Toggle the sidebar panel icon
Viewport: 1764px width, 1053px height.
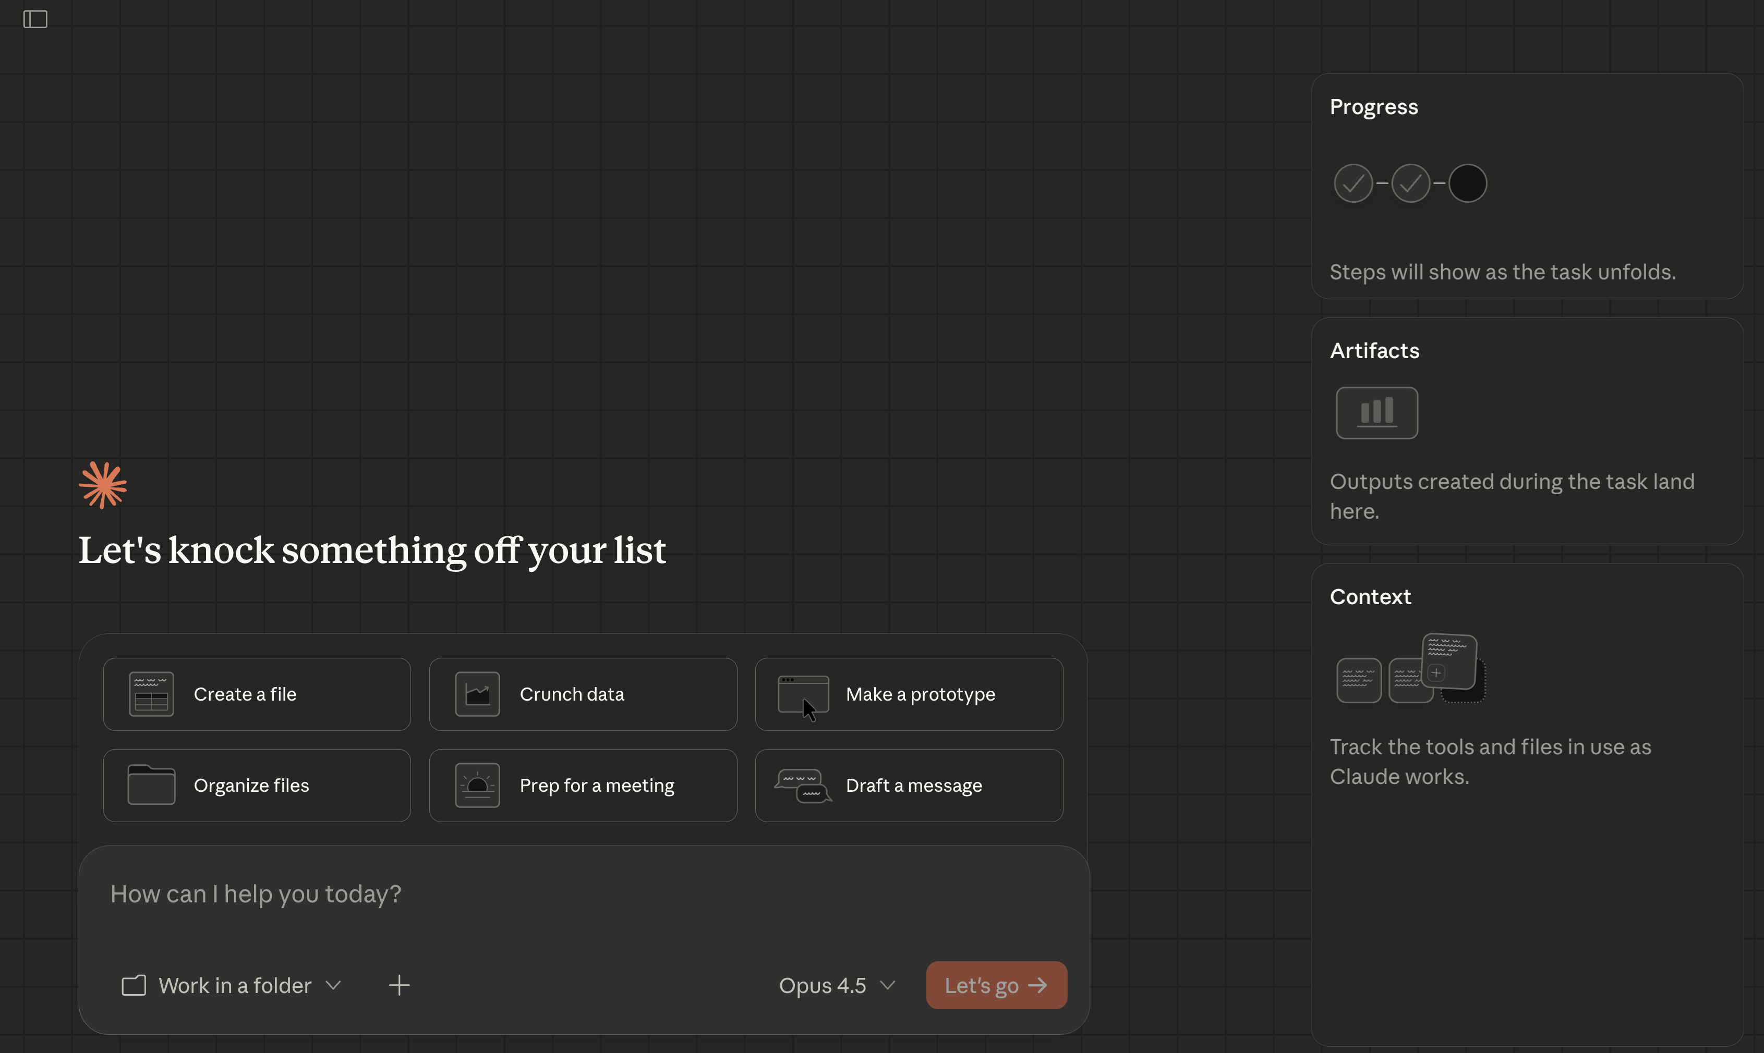[35, 19]
